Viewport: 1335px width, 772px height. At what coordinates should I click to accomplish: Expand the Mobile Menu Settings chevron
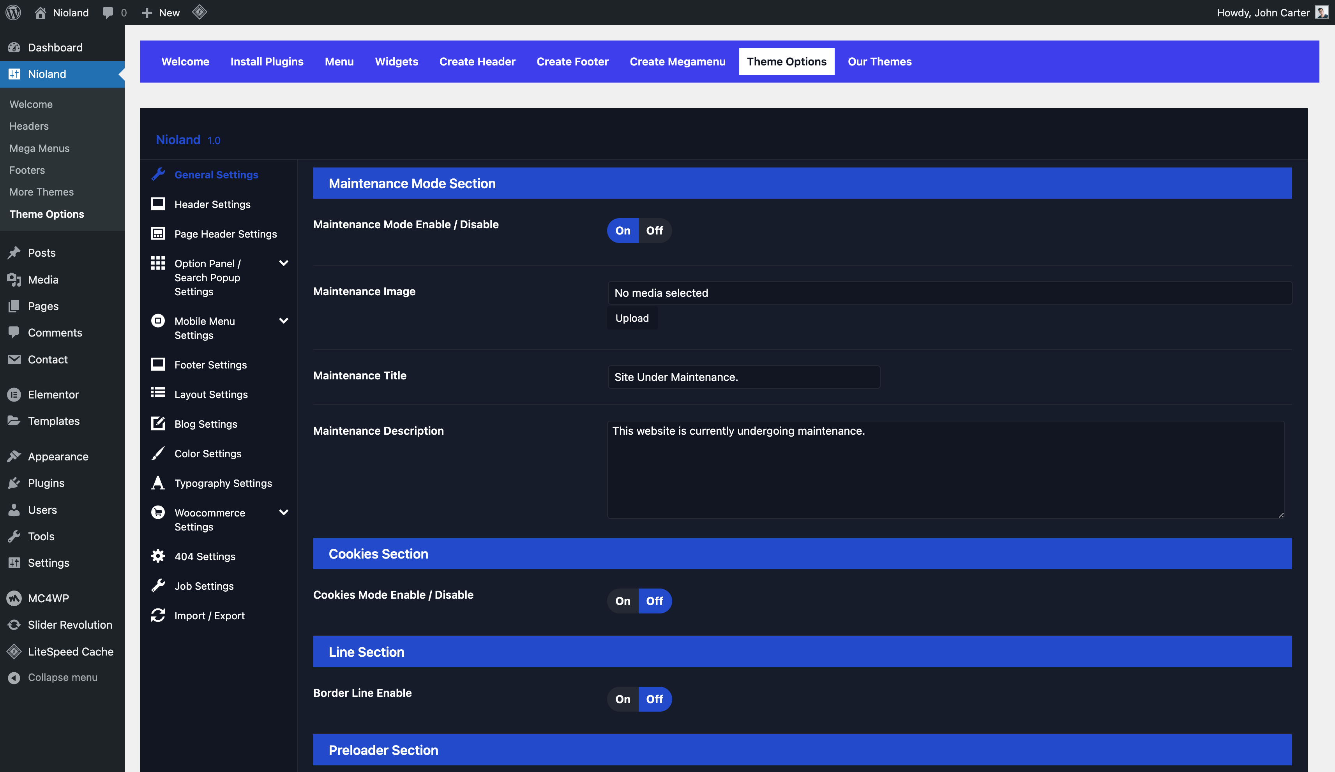pos(283,321)
